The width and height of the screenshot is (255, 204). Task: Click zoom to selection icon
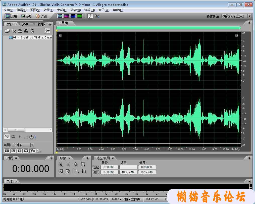pos(83,165)
